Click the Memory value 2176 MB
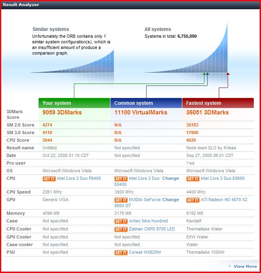 [123, 213]
